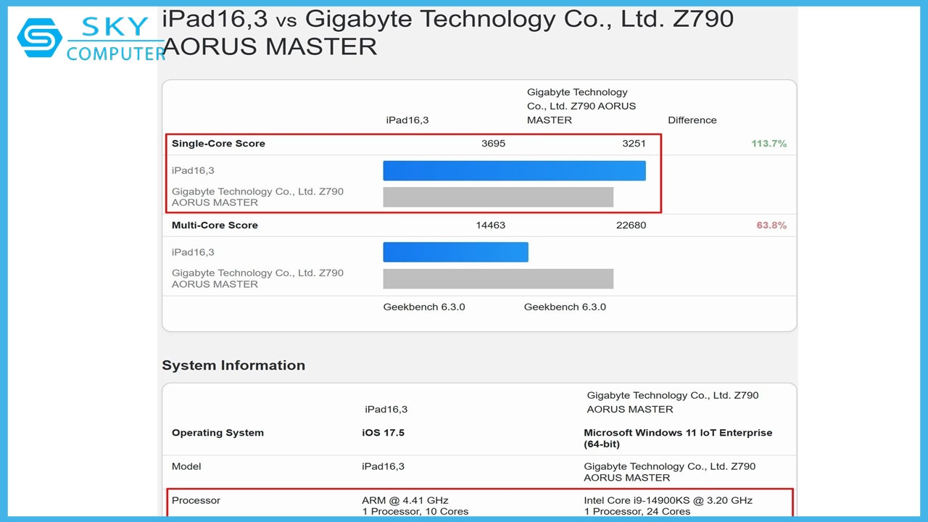928x522 pixels.
Task: Click the iOS 17.5 operating system value
Action: (x=383, y=433)
